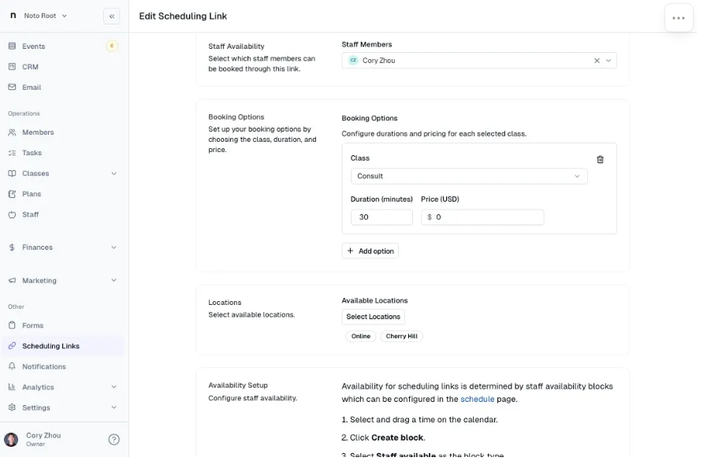Click the Duration minutes input field
Viewport: 707px width, 461px height.
click(x=381, y=217)
